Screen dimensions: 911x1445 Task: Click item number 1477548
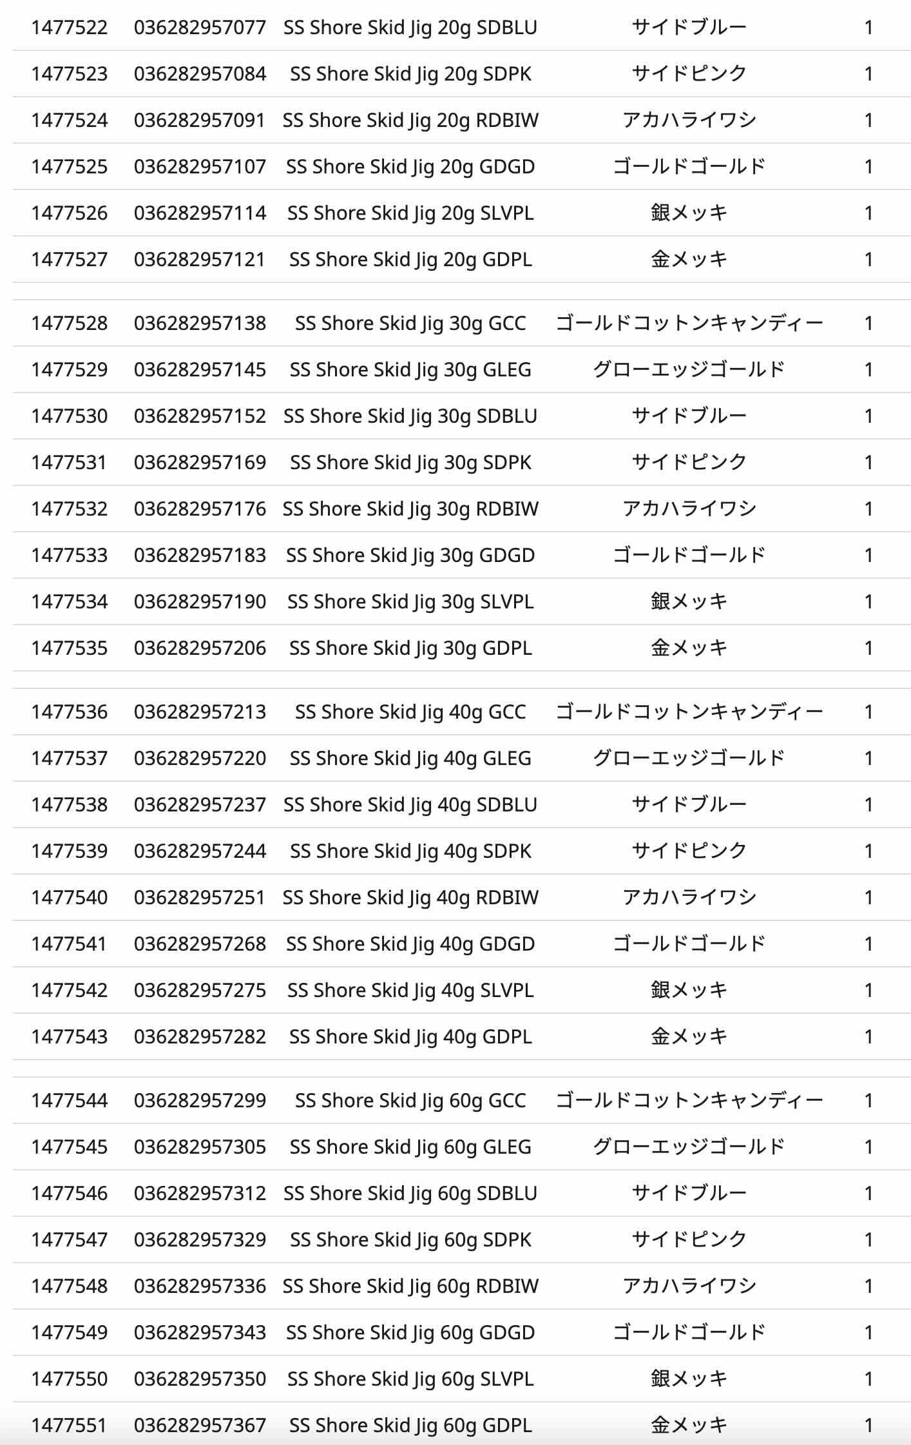pos(70,1286)
